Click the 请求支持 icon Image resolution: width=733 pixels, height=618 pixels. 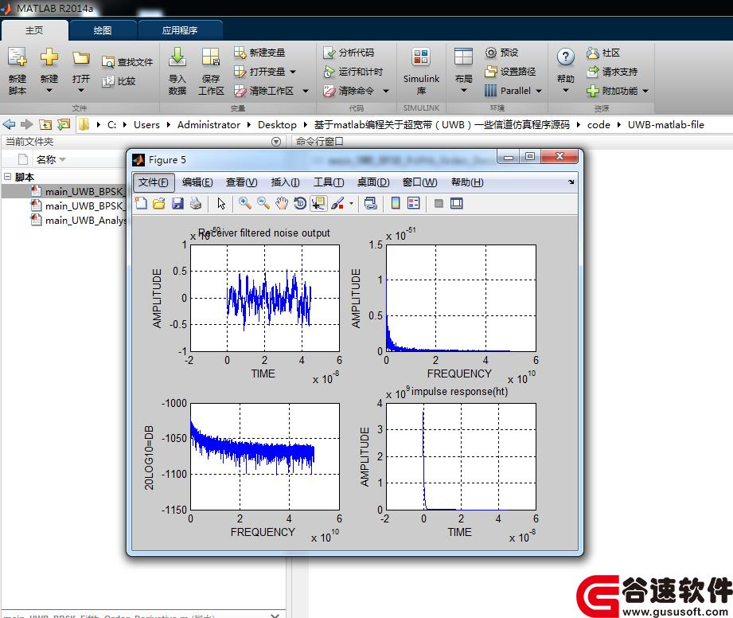pos(593,72)
